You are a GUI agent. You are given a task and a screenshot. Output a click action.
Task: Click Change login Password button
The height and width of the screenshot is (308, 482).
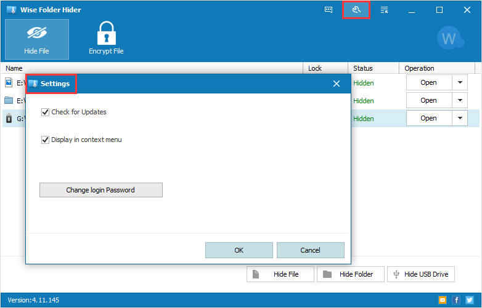[101, 190]
